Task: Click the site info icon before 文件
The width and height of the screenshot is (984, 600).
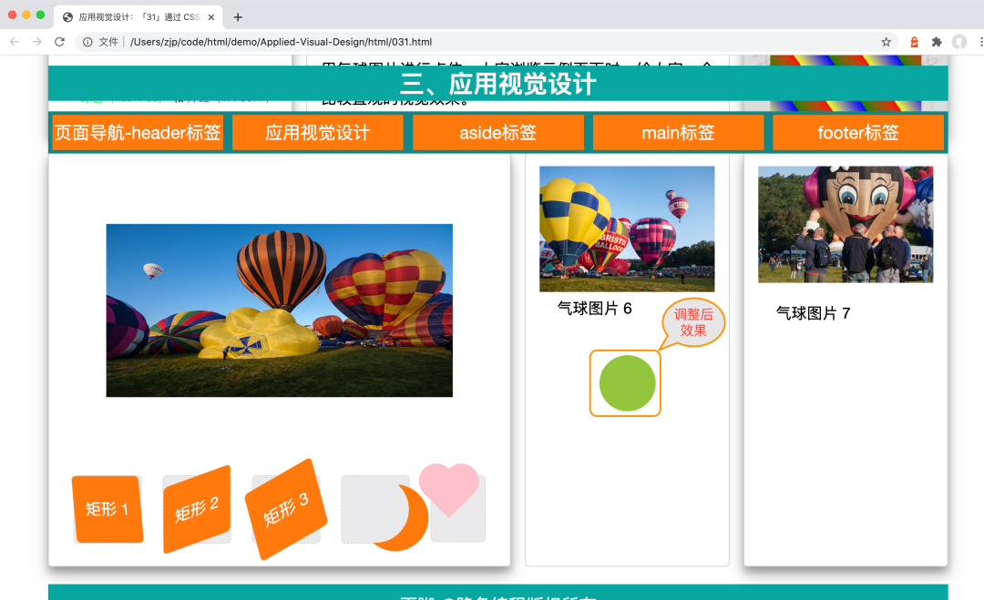Action: 87,42
